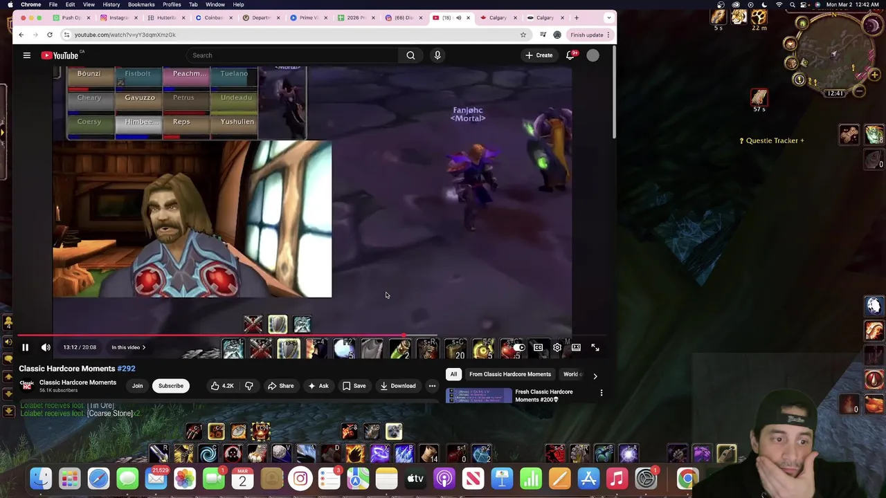Click the Ask button
Viewport: 886px width, 498px height.
click(x=318, y=386)
